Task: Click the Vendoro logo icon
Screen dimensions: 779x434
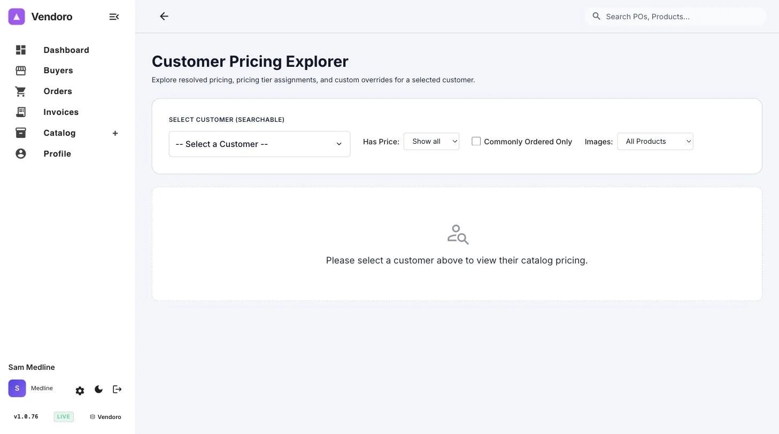Action: (x=17, y=17)
